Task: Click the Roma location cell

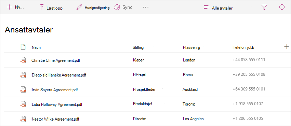Action: tap(188, 75)
